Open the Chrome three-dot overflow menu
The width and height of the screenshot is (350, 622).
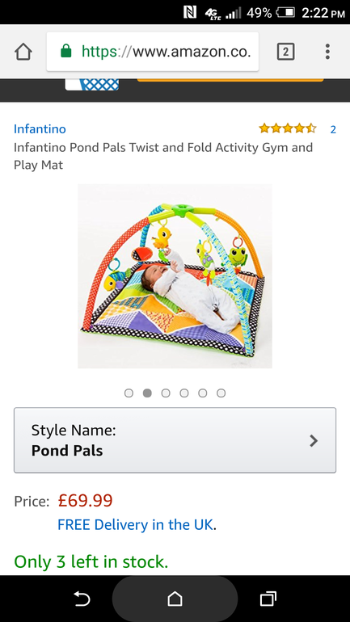coord(327,52)
